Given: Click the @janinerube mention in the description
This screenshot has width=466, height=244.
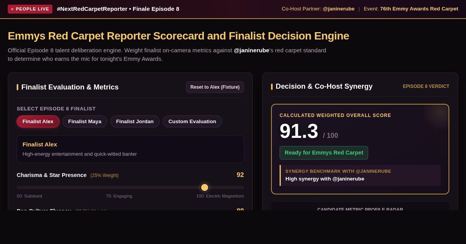Looking at the screenshot, I should click(251, 50).
